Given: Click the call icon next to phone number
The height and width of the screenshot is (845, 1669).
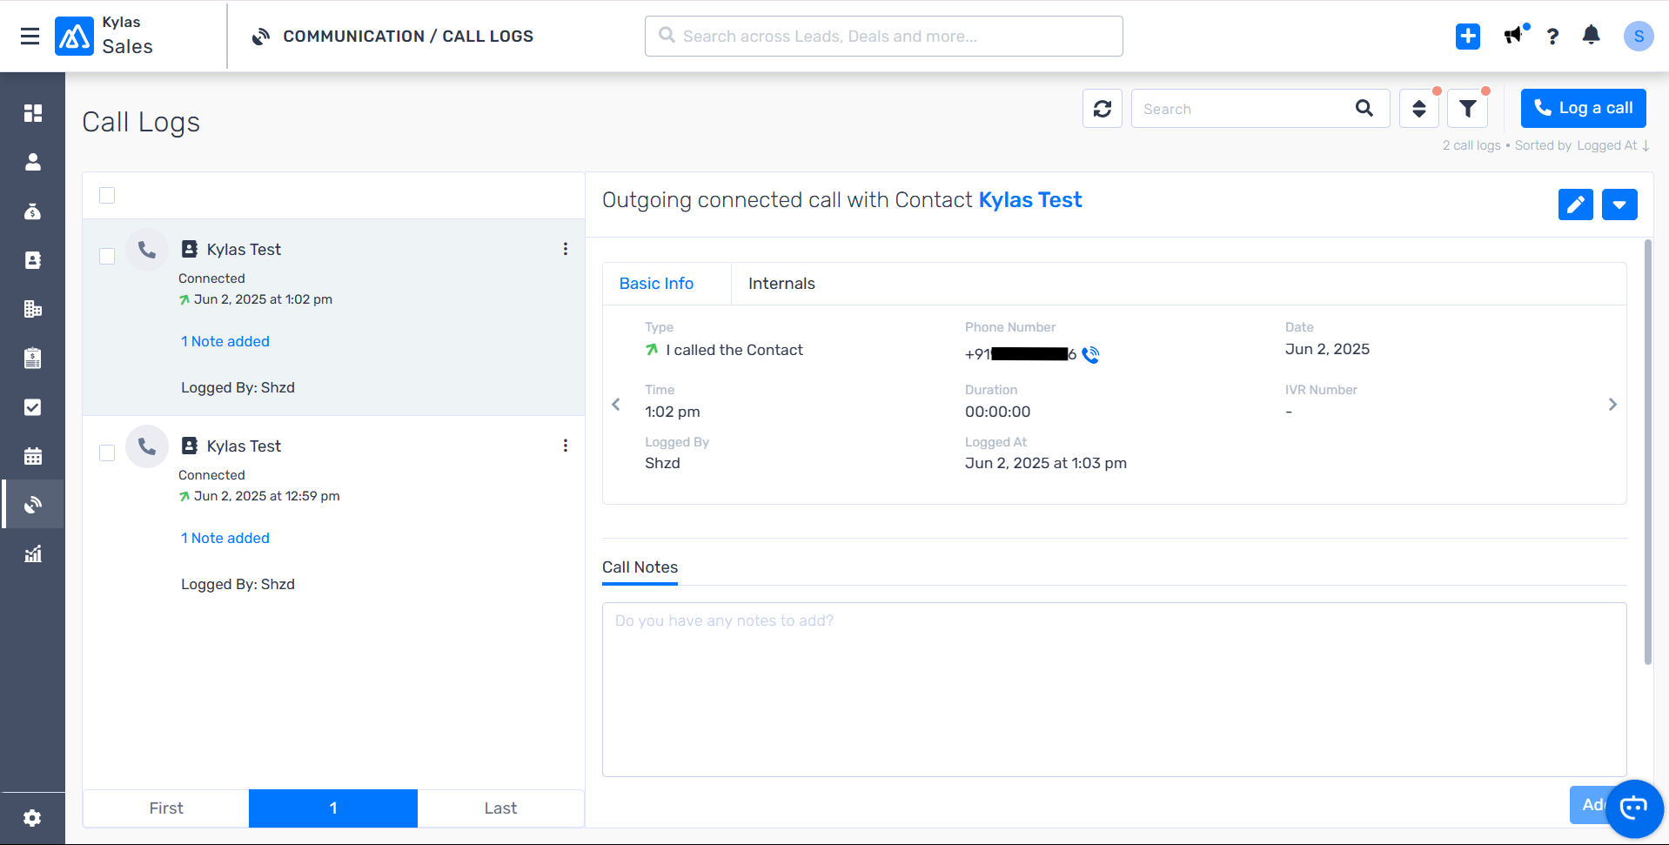Looking at the screenshot, I should (x=1091, y=354).
